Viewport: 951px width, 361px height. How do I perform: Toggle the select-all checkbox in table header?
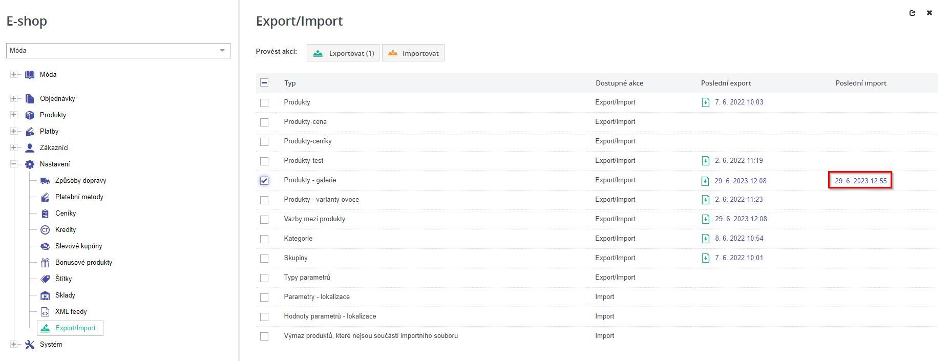264,82
